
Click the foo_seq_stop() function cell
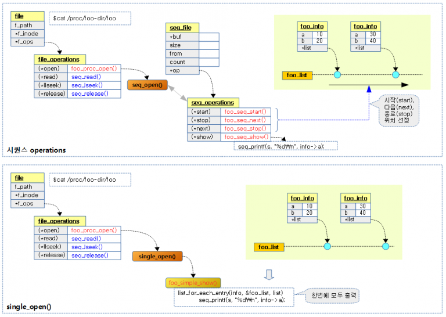tap(246, 128)
